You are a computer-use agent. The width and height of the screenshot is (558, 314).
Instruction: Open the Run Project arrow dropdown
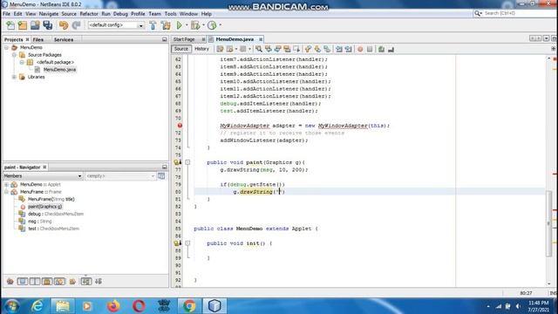pos(187,25)
